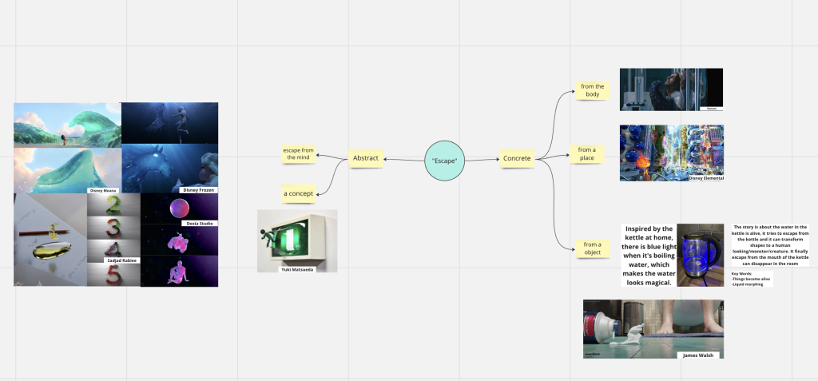The width and height of the screenshot is (818, 381).
Task: Select the toothpaste creature bathroom image
Action: (653, 329)
